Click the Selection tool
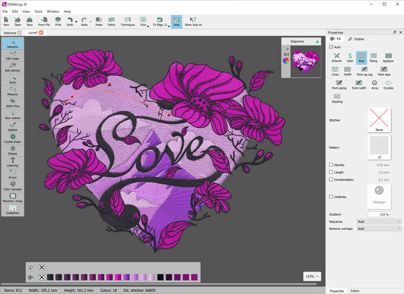404x294 pixels. tap(12, 43)
